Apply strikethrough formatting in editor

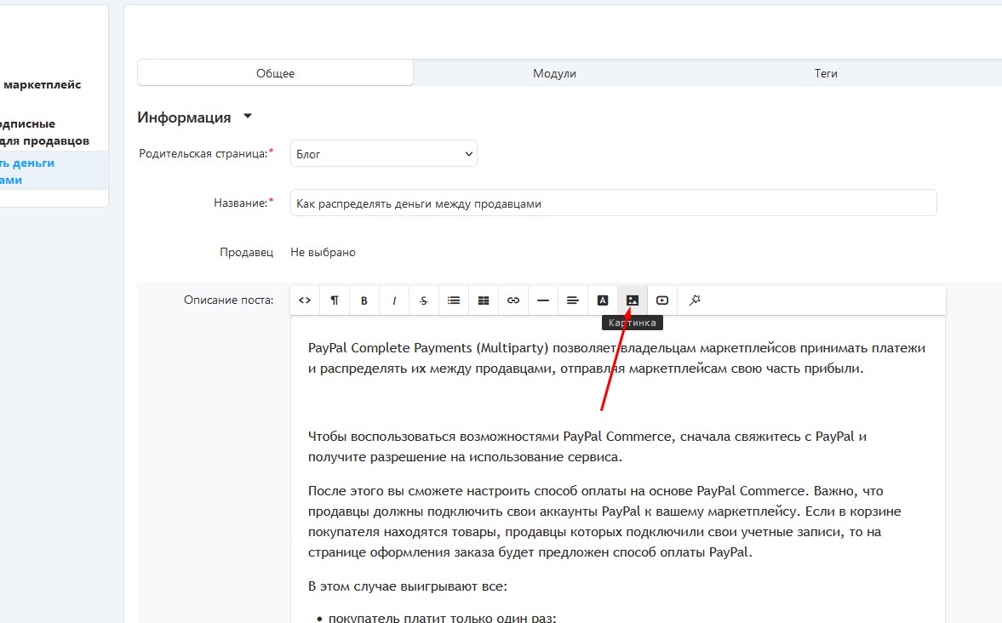coord(424,300)
